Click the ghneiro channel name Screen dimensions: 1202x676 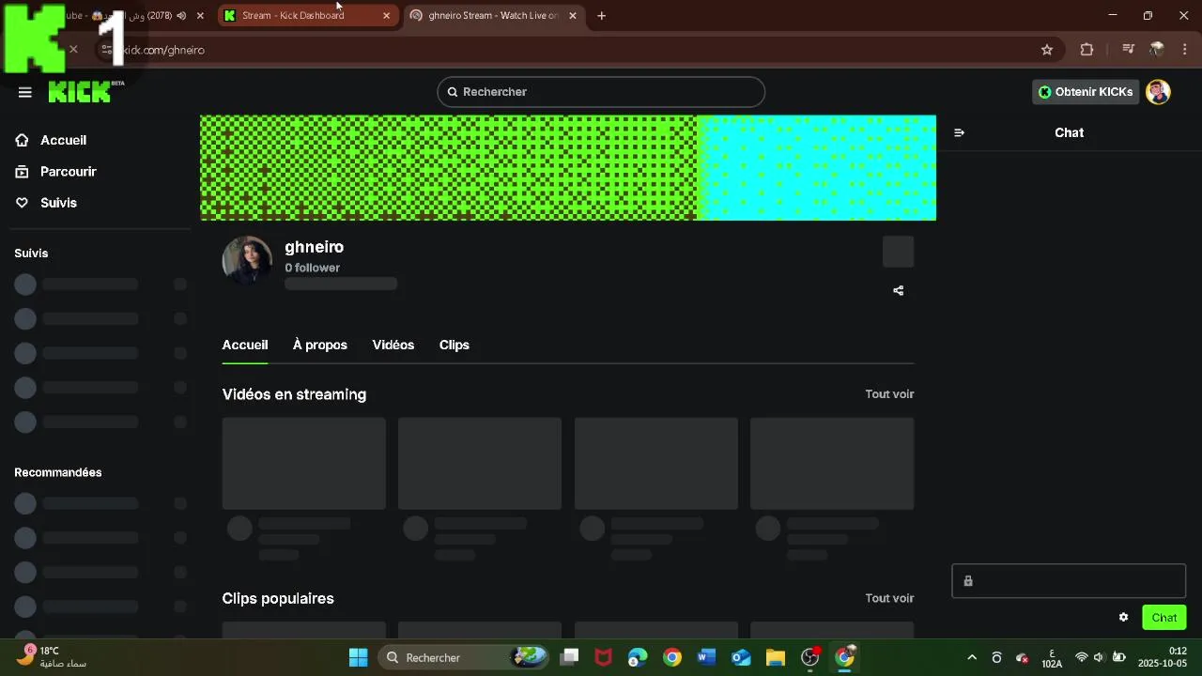(314, 247)
